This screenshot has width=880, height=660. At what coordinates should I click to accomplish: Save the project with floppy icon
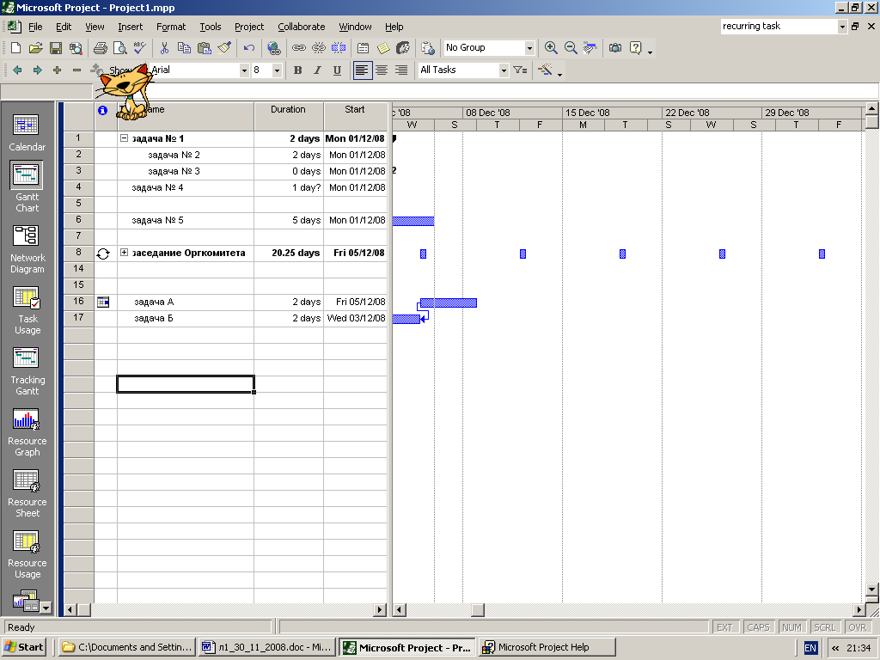tap(56, 48)
